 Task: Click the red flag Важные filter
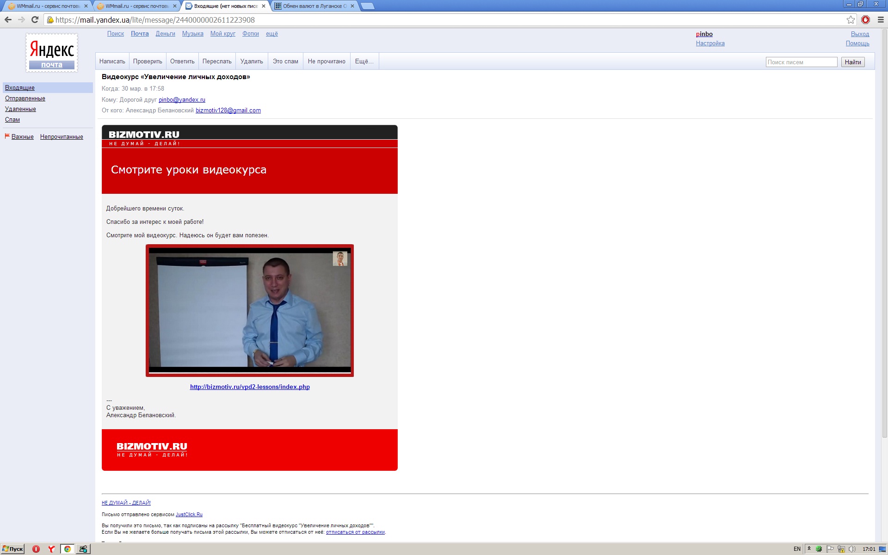point(22,137)
